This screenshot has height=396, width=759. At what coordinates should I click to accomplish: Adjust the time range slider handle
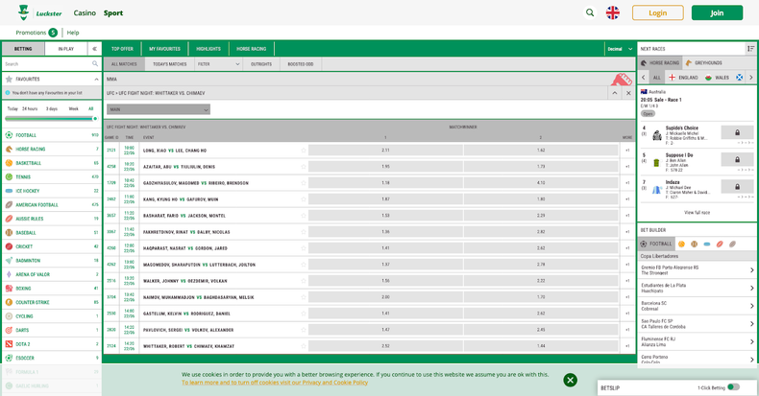click(x=95, y=119)
